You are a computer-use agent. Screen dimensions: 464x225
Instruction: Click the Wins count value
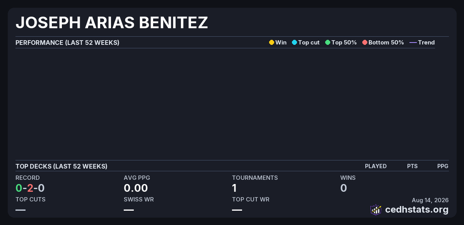(x=343, y=188)
